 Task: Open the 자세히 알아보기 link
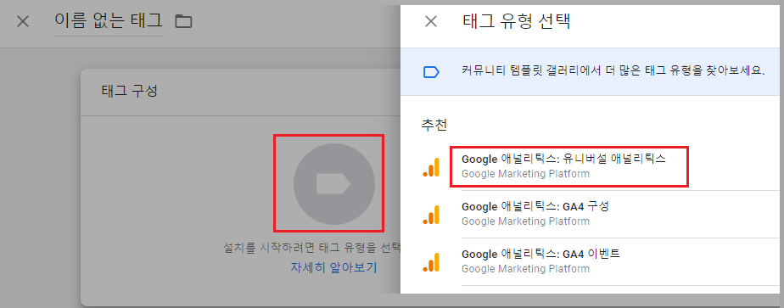tap(334, 267)
